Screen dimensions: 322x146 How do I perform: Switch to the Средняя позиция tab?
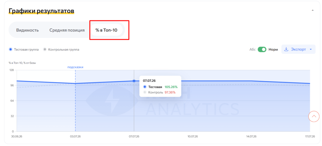pos(67,30)
